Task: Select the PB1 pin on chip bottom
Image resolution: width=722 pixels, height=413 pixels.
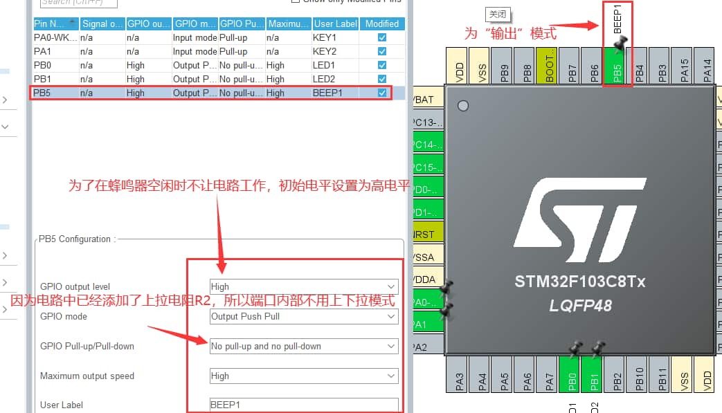Action: pos(595,378)
